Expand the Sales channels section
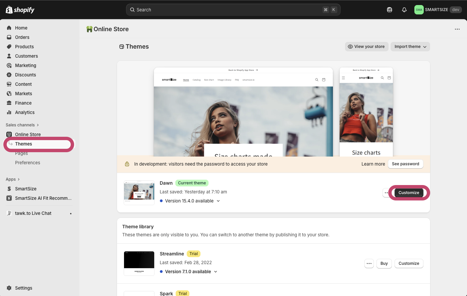 click(x=22, y=125)
